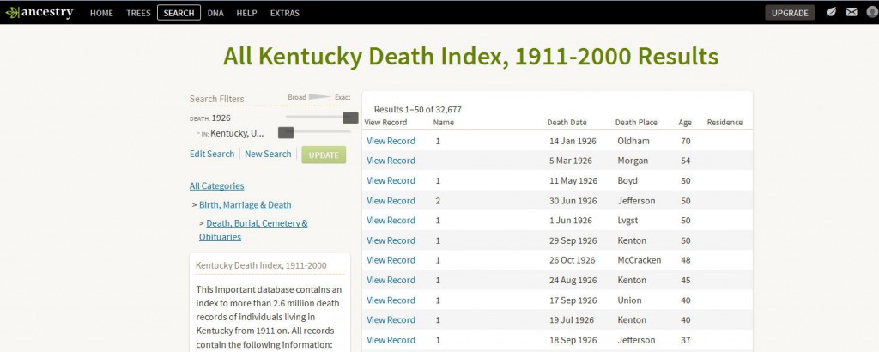Adjust the Death 1926 exactness slider handle
Viewport: 879px width, 352px height.
(350, 118)
